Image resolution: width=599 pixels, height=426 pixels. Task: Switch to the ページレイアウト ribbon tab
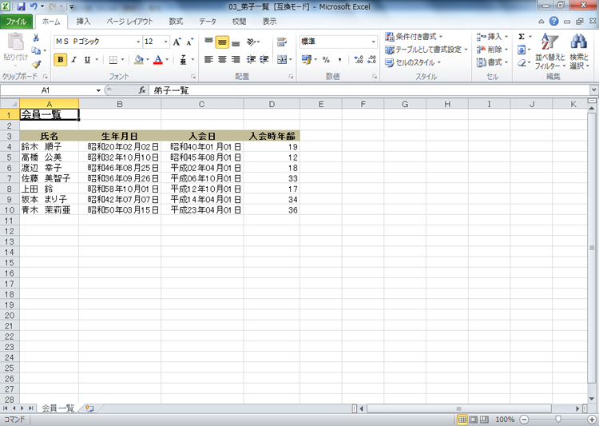coord(129,22)
